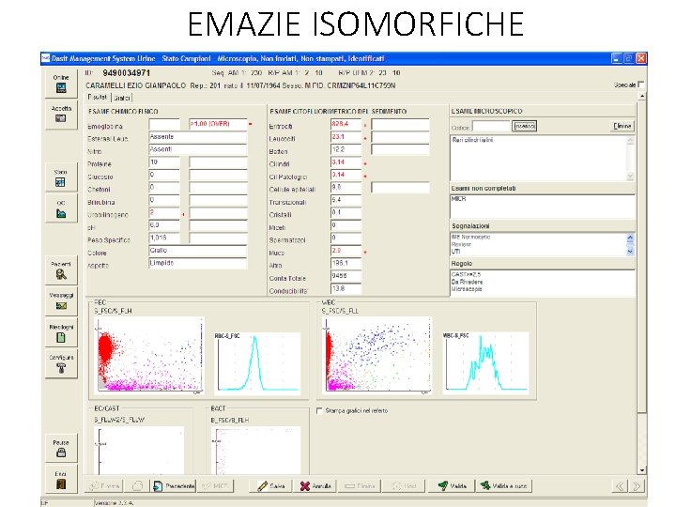Click the Nitriti Assenti field

click(198, 149)
